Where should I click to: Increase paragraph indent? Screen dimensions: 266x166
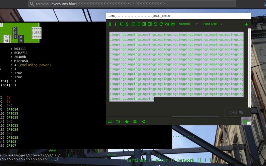point(144,24)
